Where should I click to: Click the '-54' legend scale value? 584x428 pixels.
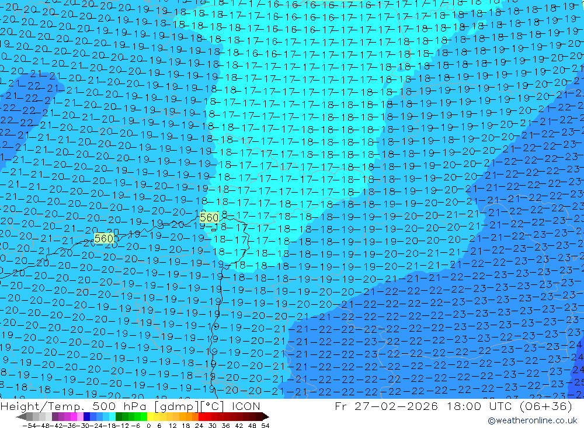(29, 426)
